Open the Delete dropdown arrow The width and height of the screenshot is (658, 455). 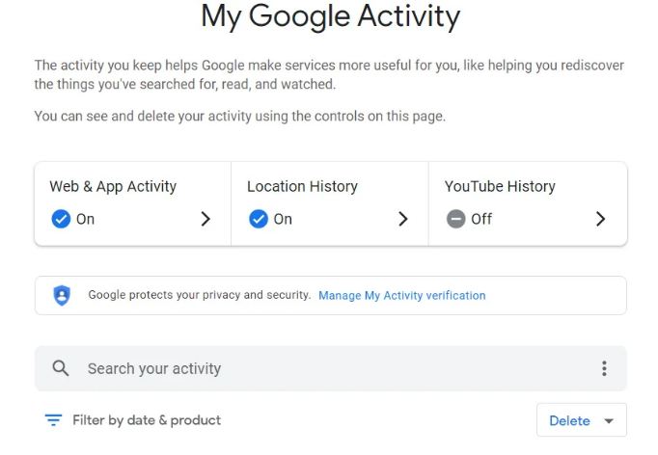coord(609,420)
